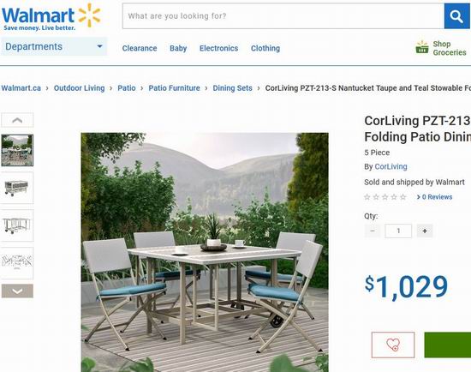Show more thumbnails with the down chevron
This screenshot has height=372, width=471.
(x=17, y=291)
